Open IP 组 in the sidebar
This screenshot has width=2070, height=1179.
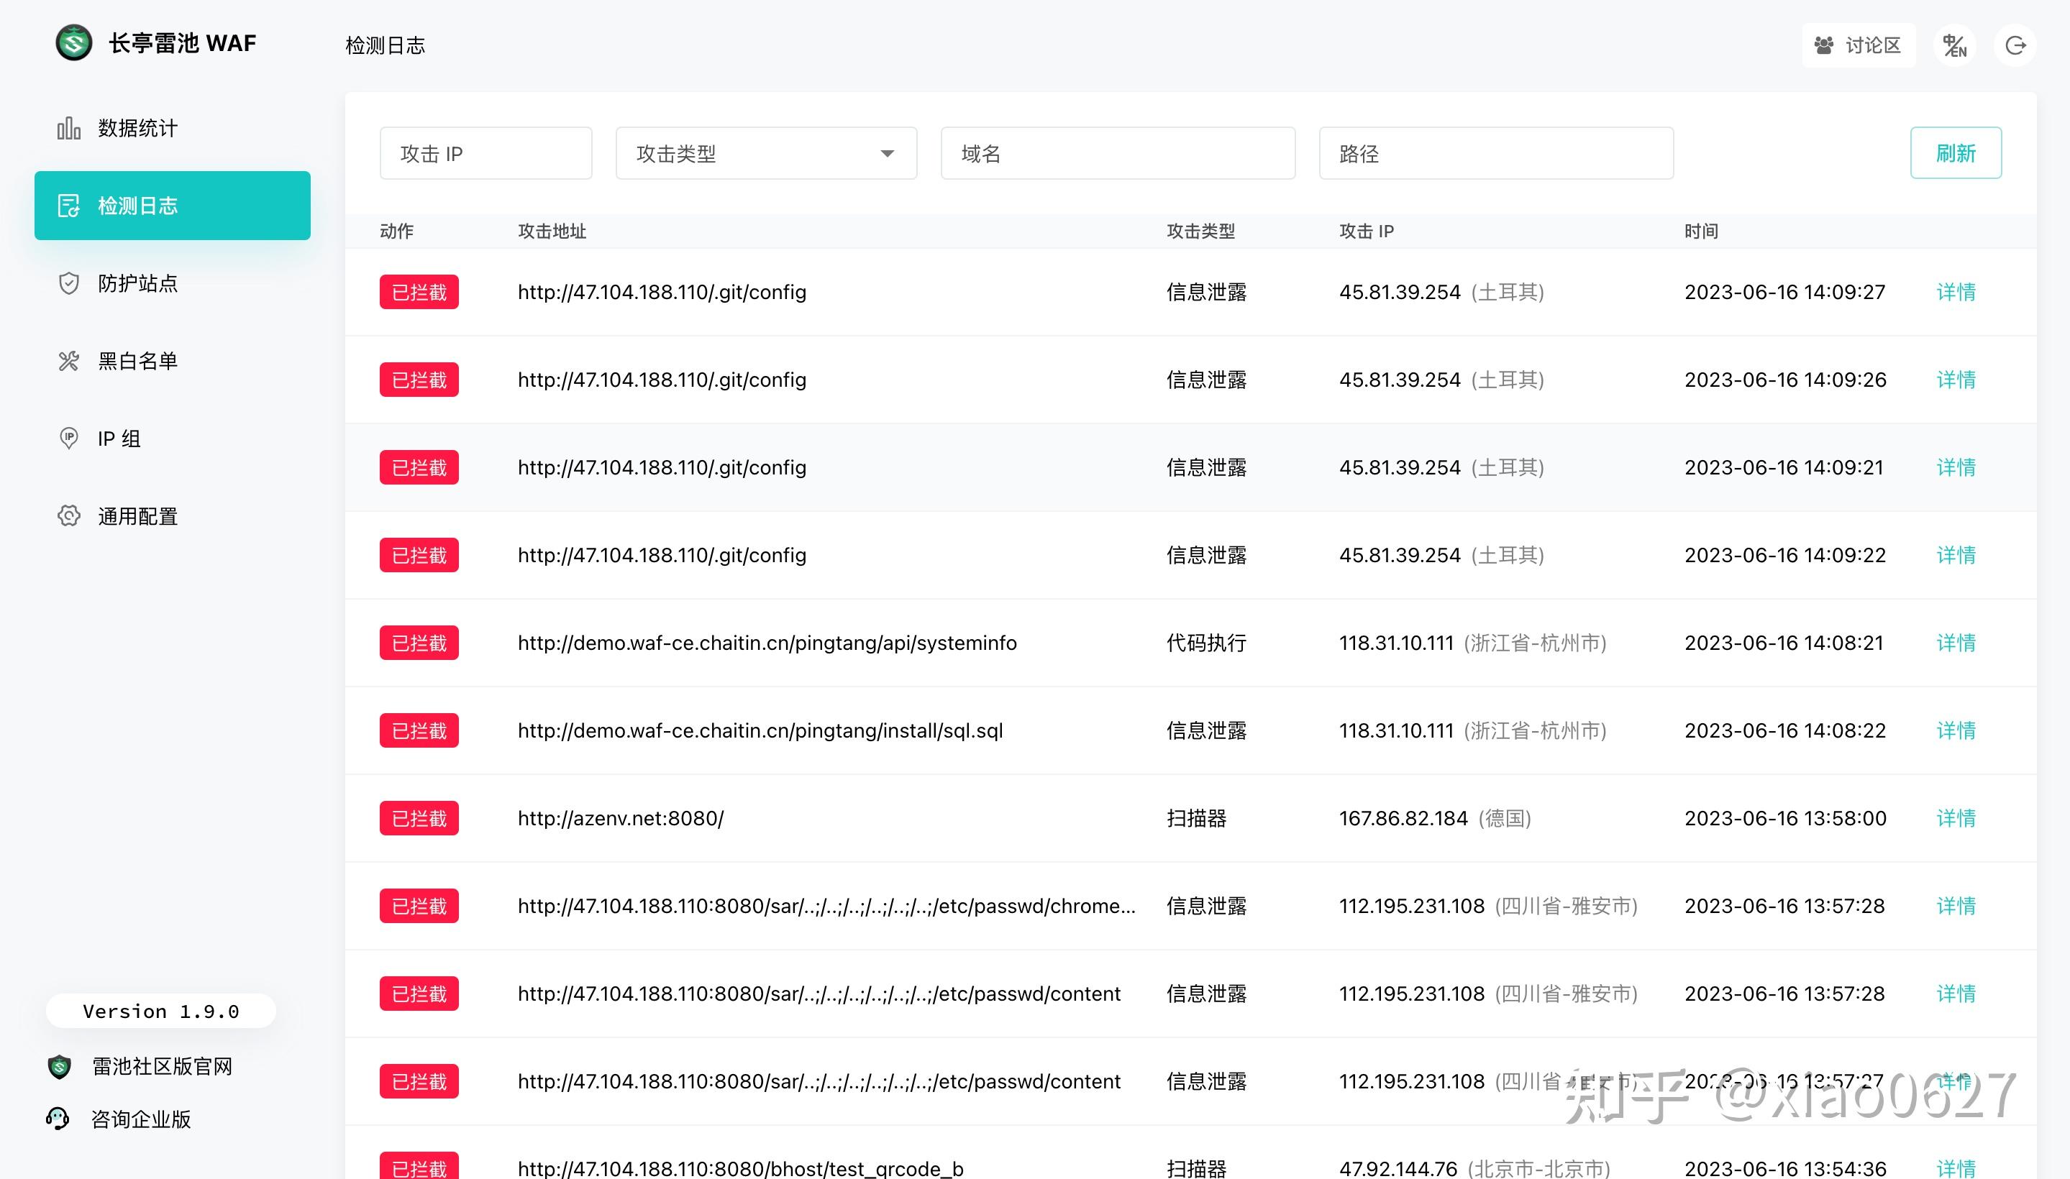point(173,439)
